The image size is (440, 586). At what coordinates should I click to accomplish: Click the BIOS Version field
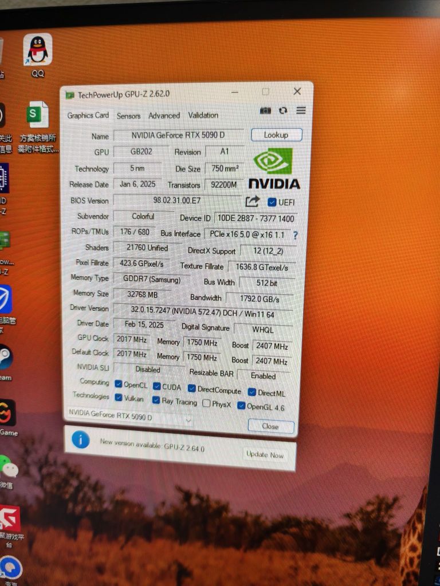pyautogui.click(x=176, y=201)
